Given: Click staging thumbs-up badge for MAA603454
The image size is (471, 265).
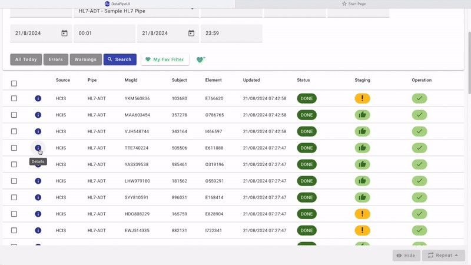Looking at the screenshot, I should (x=362, y=115).
